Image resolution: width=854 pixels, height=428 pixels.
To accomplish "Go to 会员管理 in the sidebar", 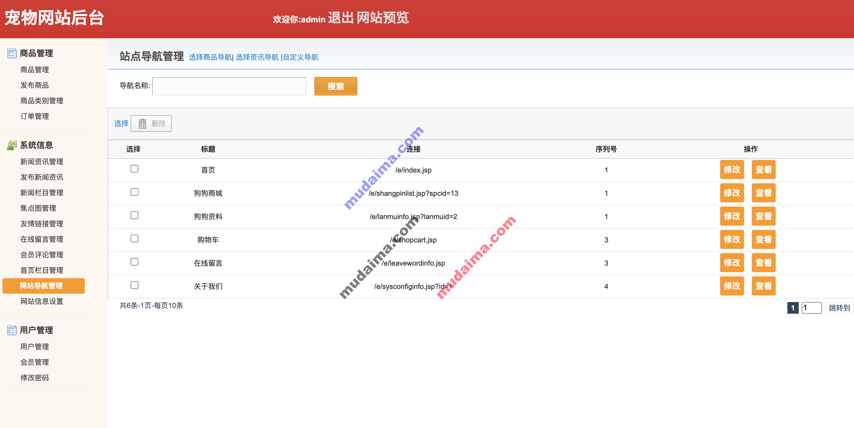I will coord(34,362).
